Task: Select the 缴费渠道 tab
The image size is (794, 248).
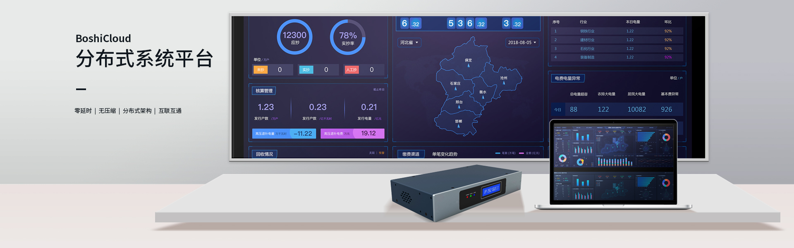Action: click(x=411, y=154)
